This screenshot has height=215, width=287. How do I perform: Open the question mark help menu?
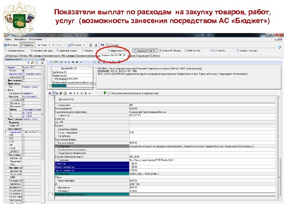point(45,39)
